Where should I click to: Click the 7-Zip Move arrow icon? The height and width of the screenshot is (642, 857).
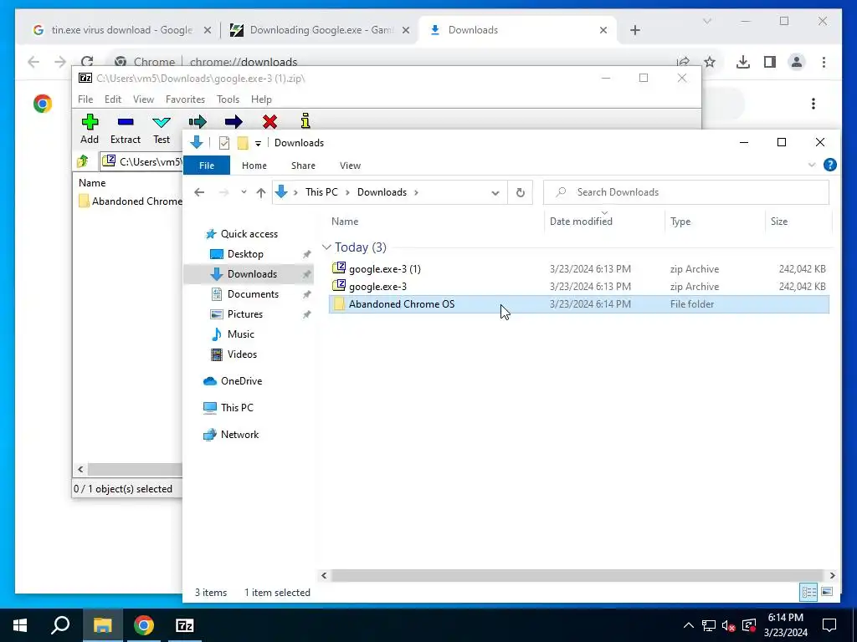tap(233, 121)
